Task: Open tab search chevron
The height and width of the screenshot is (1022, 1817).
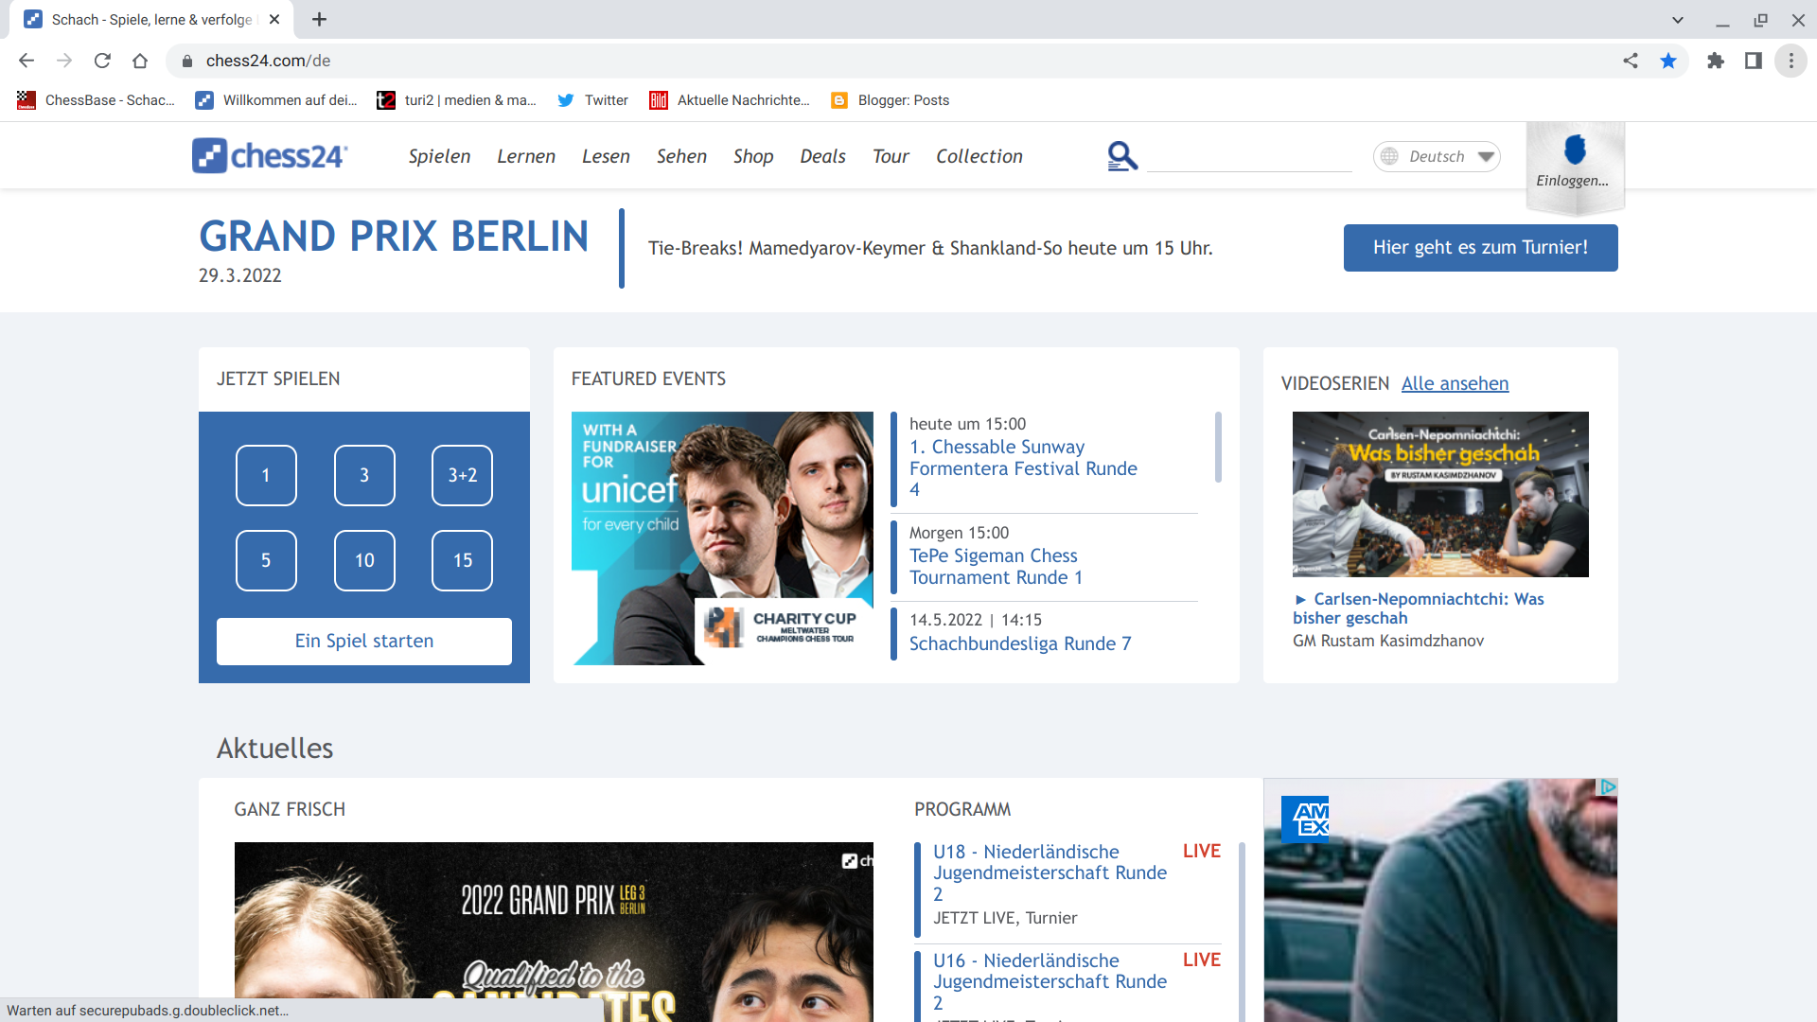Action: [x=1678, y=19]
